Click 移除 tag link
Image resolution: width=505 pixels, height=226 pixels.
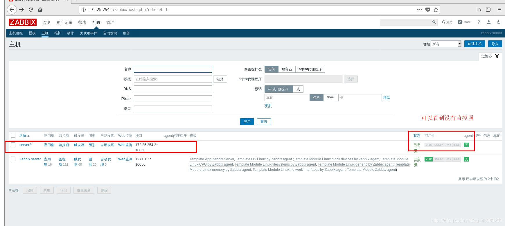coord(387,98)
